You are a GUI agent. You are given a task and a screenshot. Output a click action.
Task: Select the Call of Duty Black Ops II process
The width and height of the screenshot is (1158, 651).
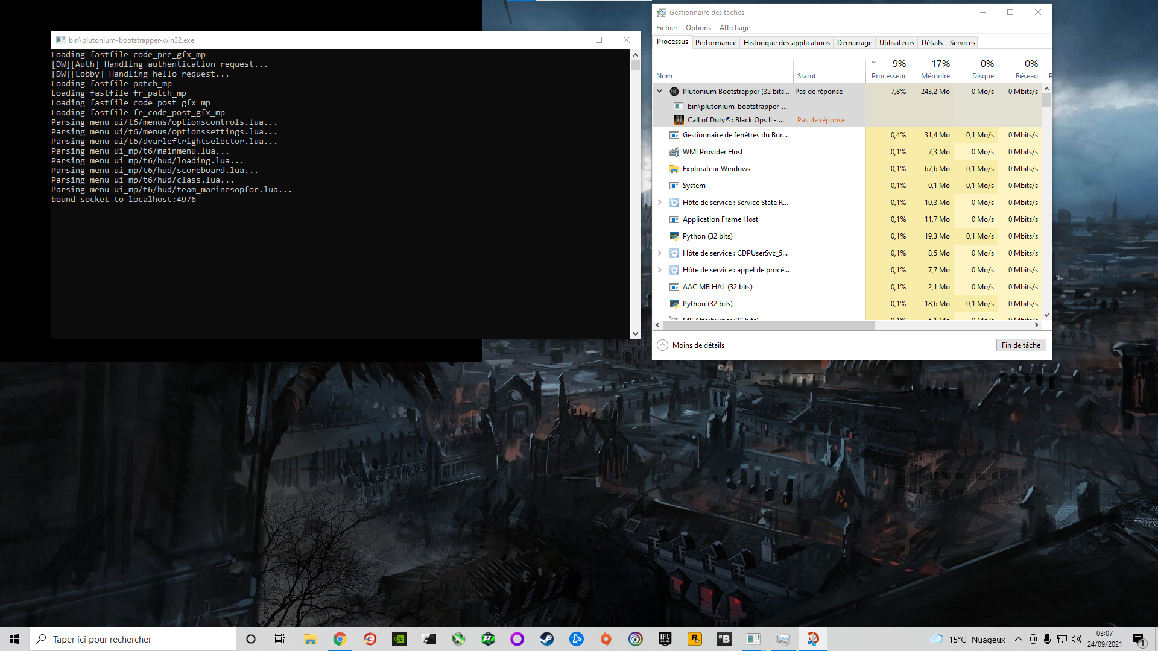coord(735,120)
